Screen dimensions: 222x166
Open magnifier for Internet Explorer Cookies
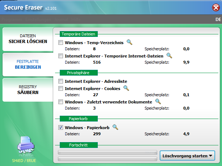tap(126, 88)
